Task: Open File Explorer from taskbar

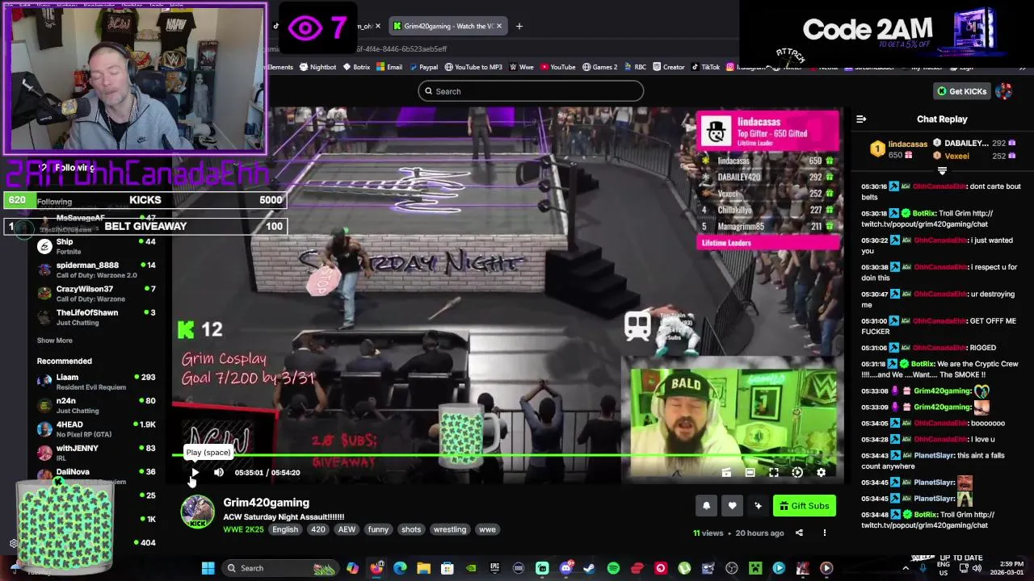Action: 423,568
